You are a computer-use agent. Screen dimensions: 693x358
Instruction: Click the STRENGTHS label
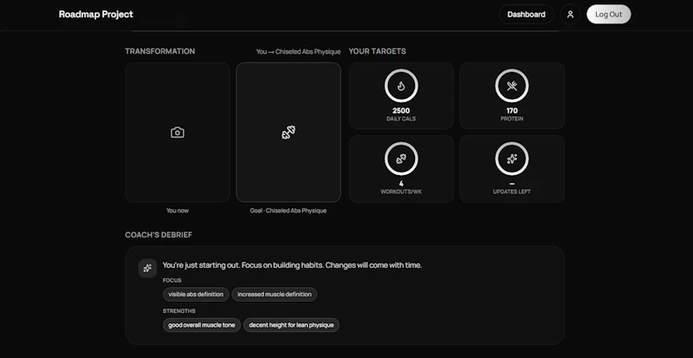click(179, 311)
